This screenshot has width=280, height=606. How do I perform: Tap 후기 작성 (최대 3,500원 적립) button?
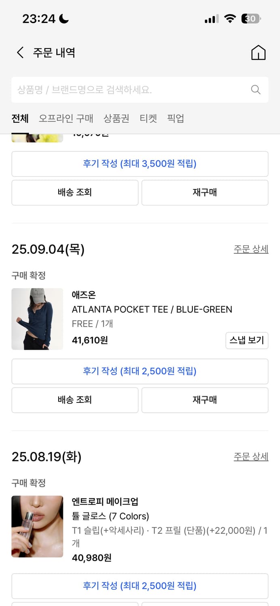pyautogui.click(x=140, y=164)
